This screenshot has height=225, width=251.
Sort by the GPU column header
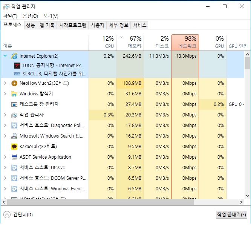click(x=213, y=43)
